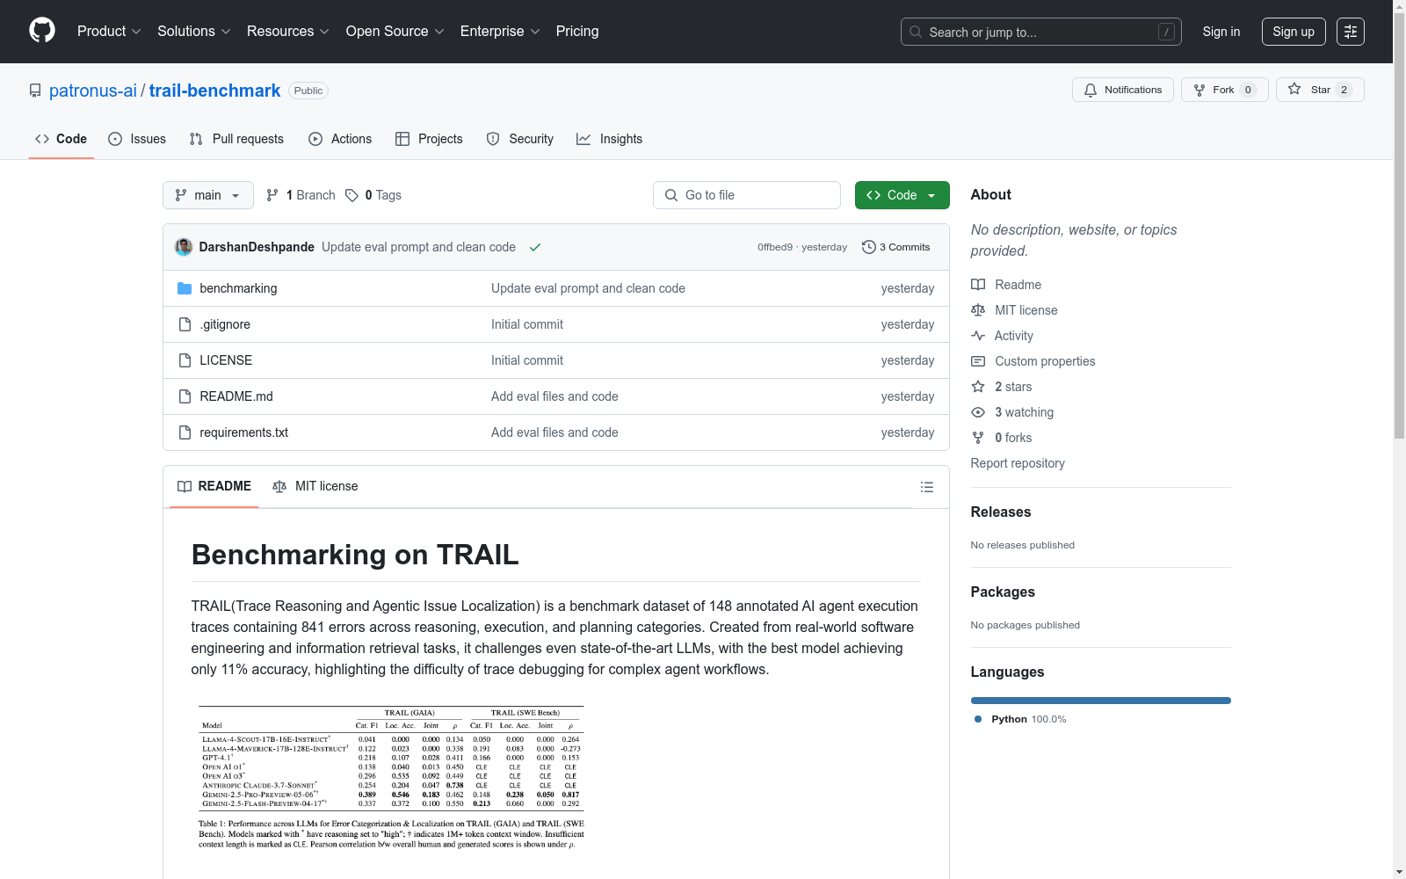Open the Actions tab
The height and width of the screenshot is (879, 1406).
point(340,139)
